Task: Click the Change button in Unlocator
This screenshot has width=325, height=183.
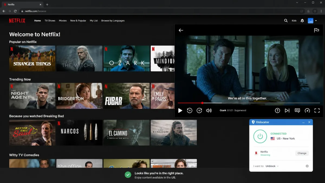Action: click(x=302, y=153)
